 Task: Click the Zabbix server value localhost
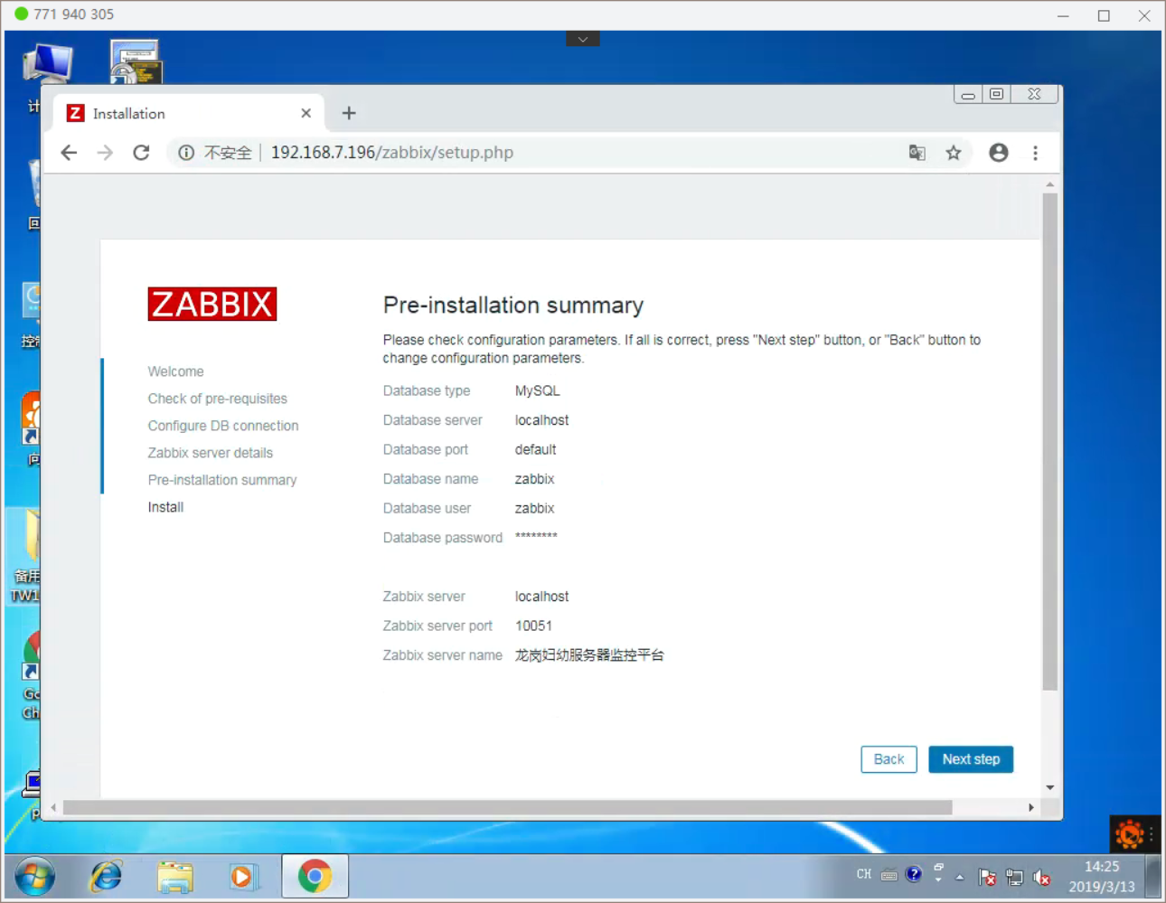coord(542,597)
